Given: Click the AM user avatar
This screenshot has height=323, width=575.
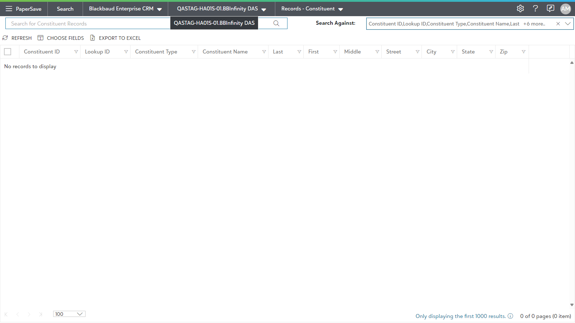Looking at the screenshot, I should (565, 9).
